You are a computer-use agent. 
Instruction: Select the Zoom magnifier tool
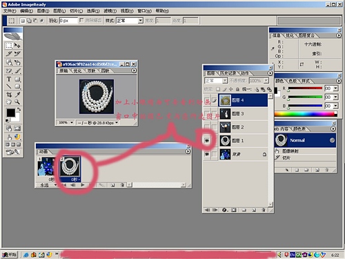(17, 102)
